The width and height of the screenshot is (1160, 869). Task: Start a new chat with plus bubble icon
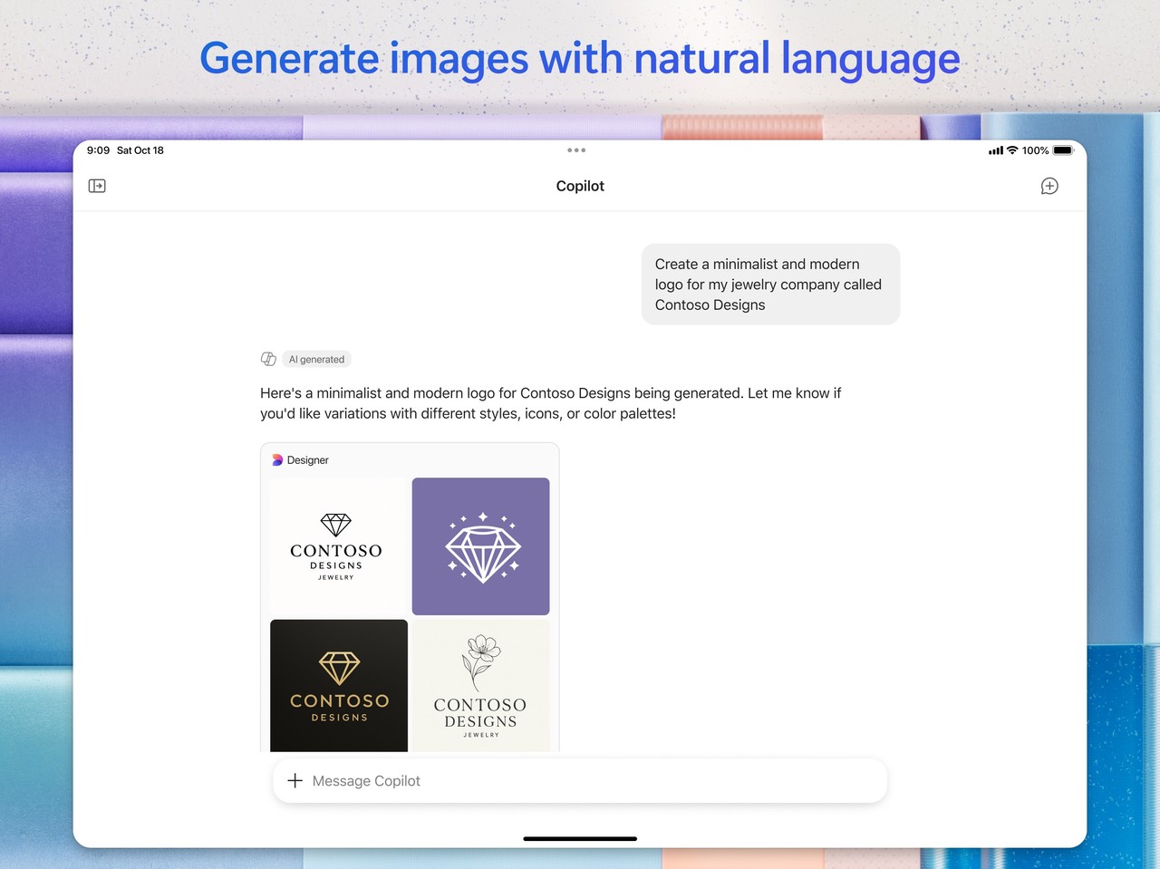pyautogui.click(x=1049, y=186)
